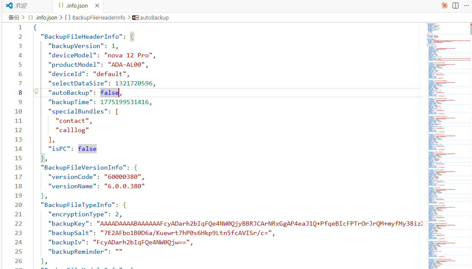Click the "backupKey" key
Image resolution: width=472 pixels, height=269 pixels.
pos(69,224)
